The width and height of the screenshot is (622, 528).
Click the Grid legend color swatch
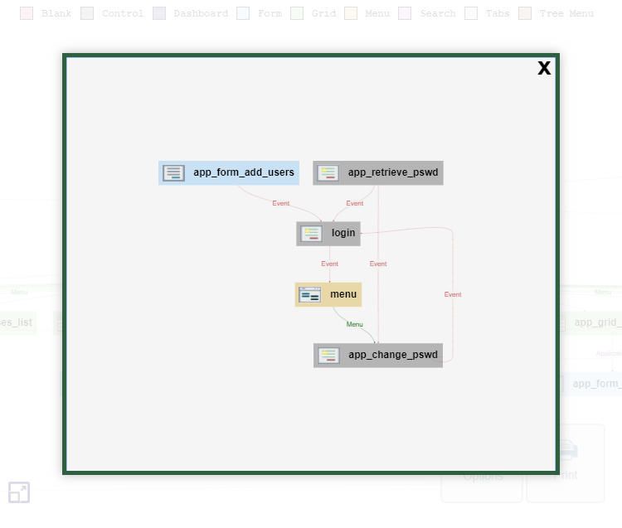click(x=297, y=13)
